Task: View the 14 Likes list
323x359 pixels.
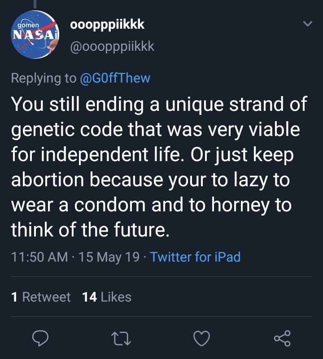Action: 107,297
